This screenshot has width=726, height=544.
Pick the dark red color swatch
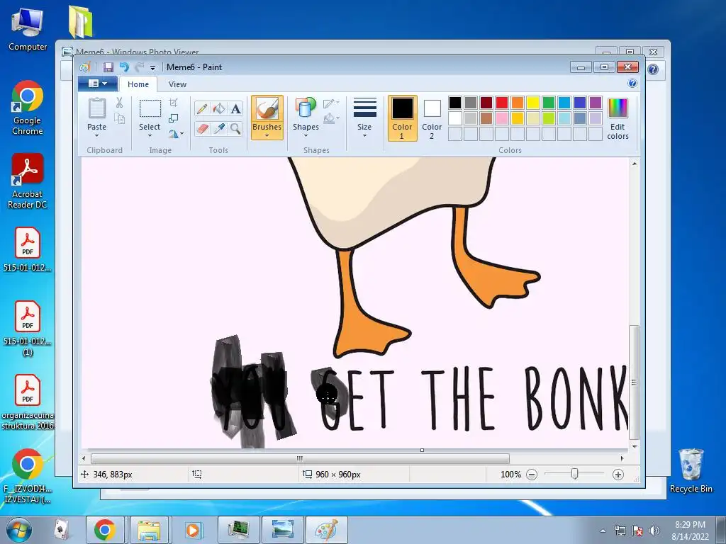(486, 103)
